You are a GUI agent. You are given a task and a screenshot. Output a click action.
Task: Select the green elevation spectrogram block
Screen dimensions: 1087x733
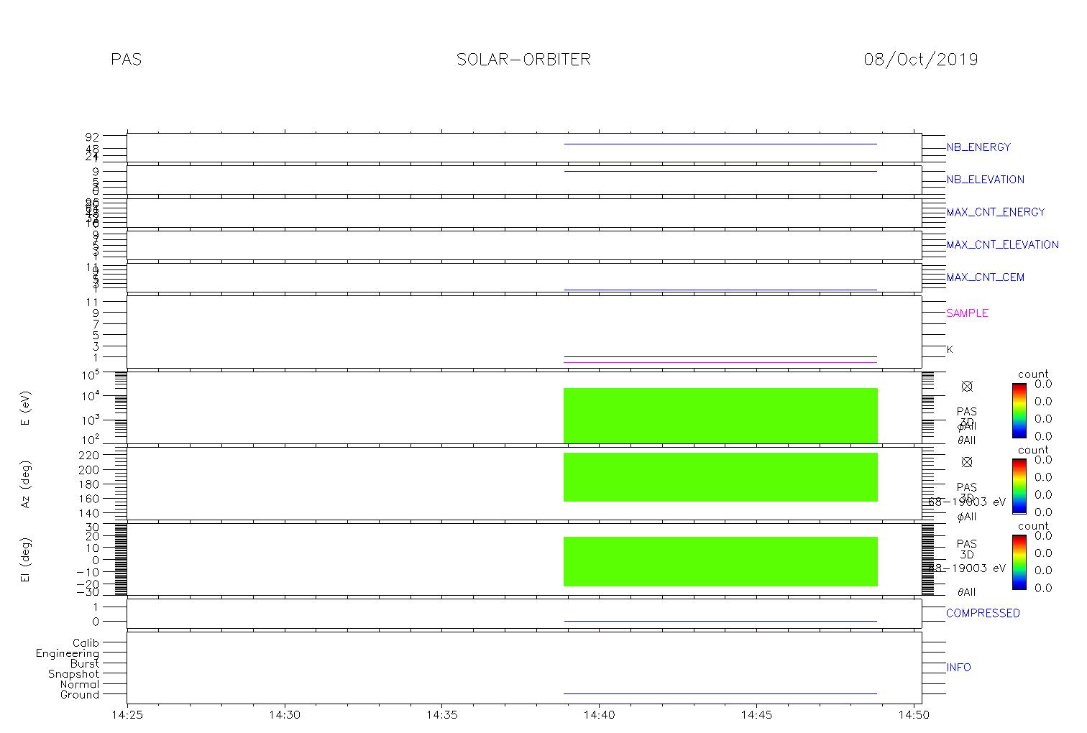pyautogui.click(x=720, y=561)
